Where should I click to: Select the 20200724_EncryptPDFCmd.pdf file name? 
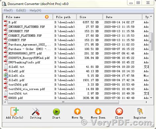[x=29, y=58]
